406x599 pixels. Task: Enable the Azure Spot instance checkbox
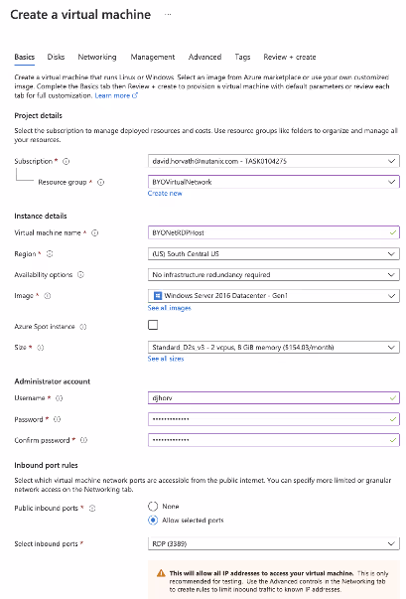tap(153, 325)
